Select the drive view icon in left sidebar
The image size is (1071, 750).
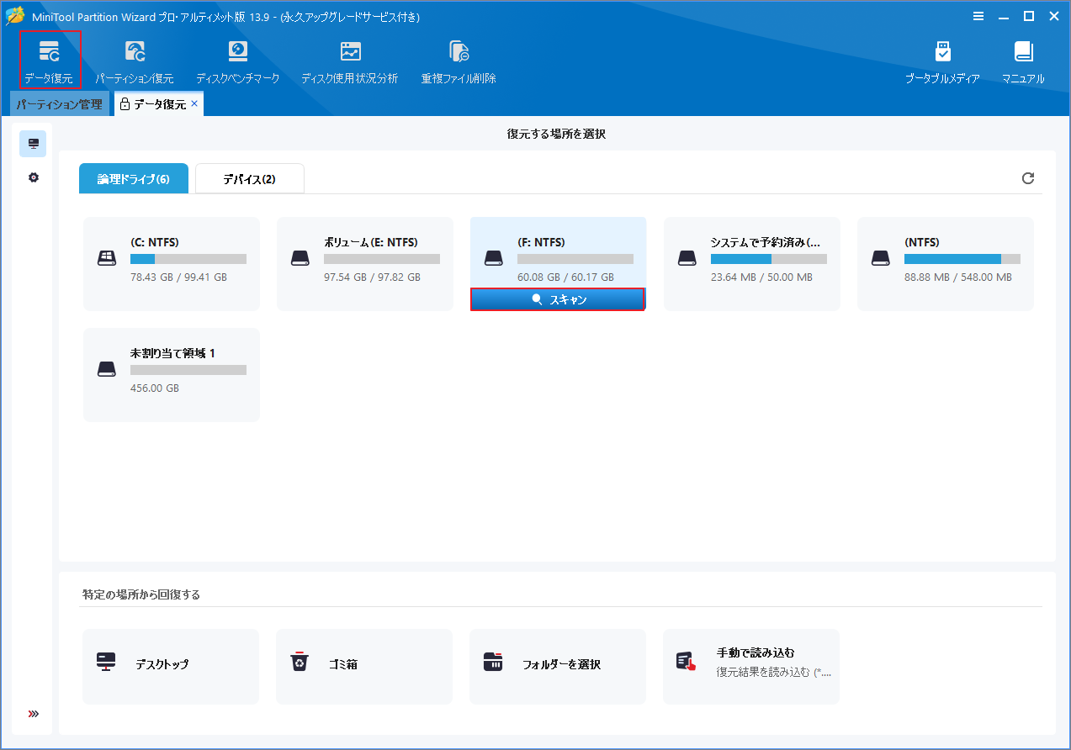click(x=34, y=144)
